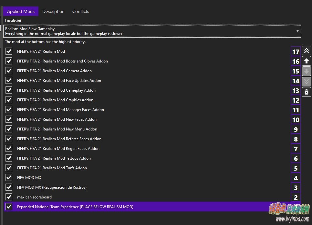Move selected mod to the top of list

[x=307, y=51]
